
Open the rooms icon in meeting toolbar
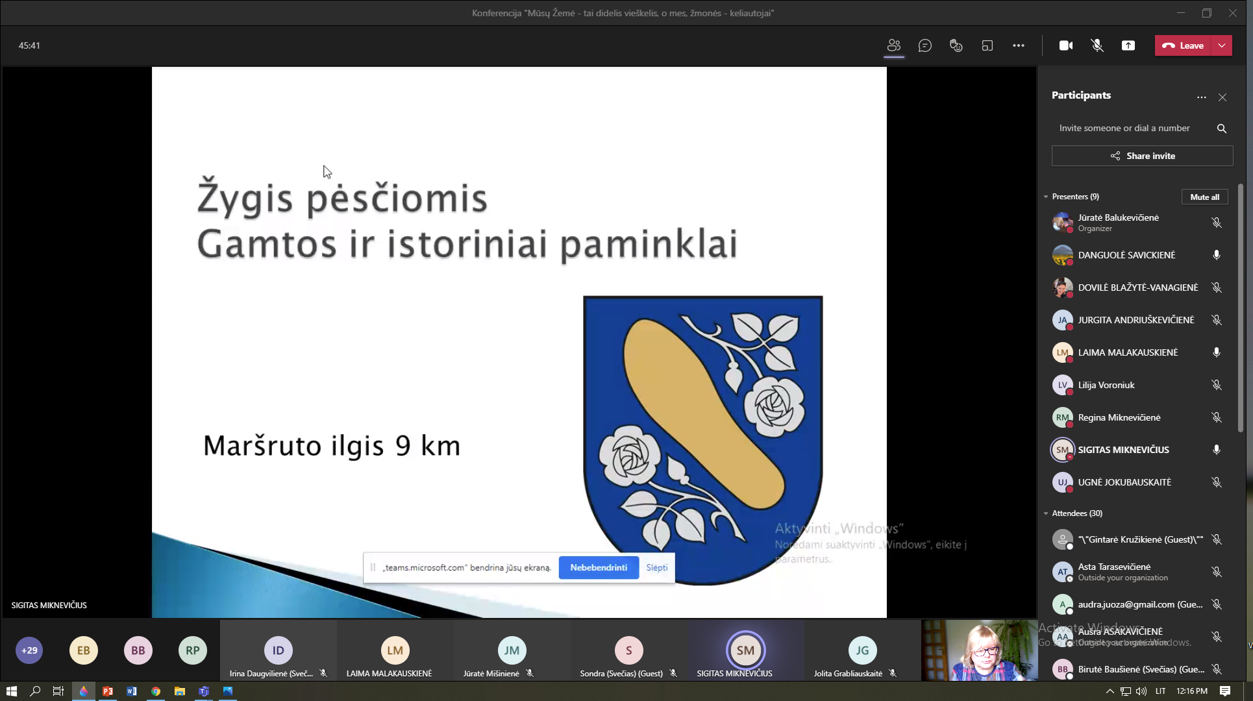[987, 45]
